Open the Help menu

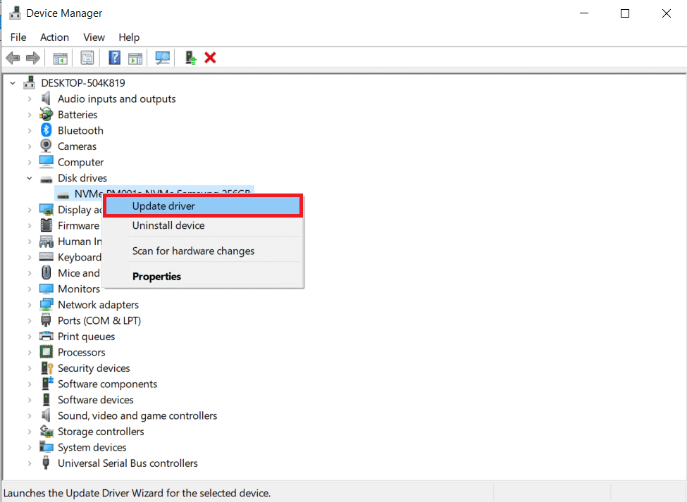[x=129, y=37]
